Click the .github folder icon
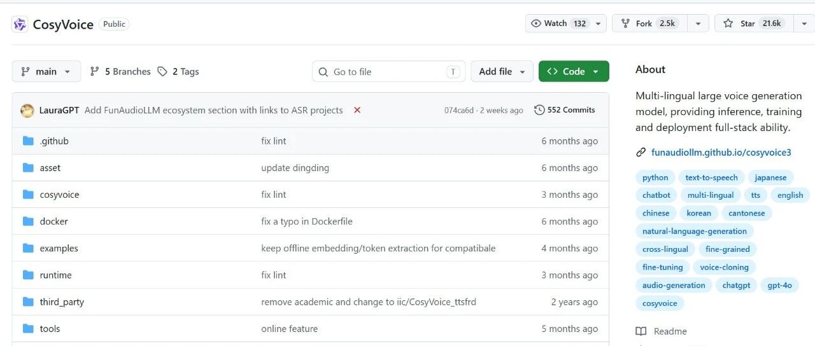Viewport: 815px width, 346px height. 28,141
